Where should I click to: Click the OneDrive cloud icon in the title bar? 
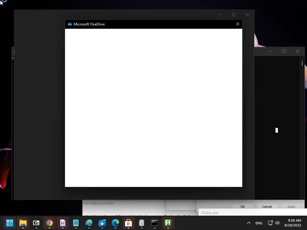[70, 24]
